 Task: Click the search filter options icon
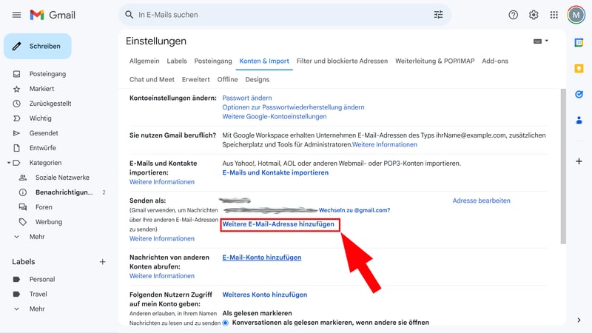439,15
